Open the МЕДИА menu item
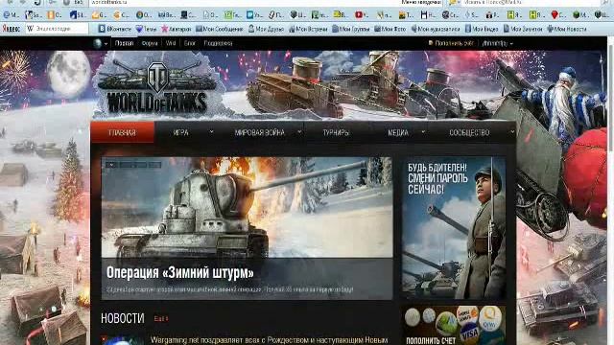Viewport: 614px width, 345px height. click(398, 132)
